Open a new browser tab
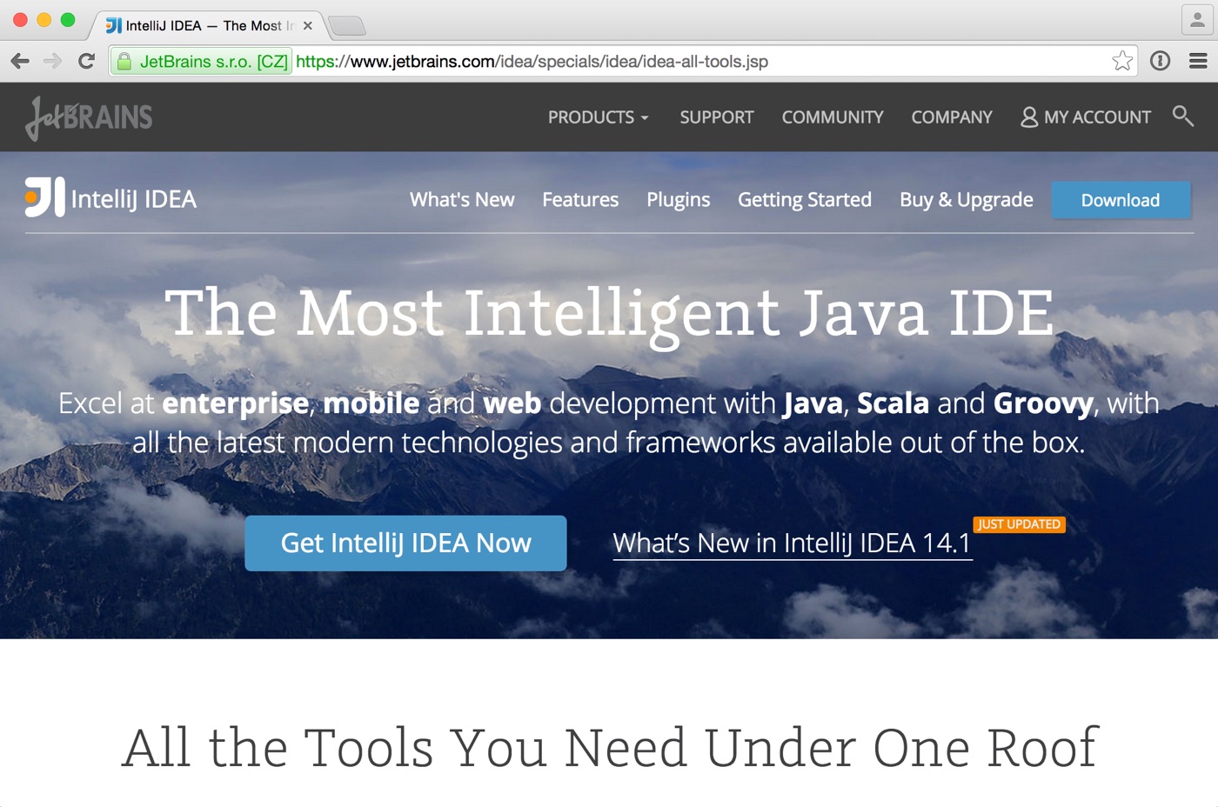Screen dimensions: 1218x807 pos(347,26)
